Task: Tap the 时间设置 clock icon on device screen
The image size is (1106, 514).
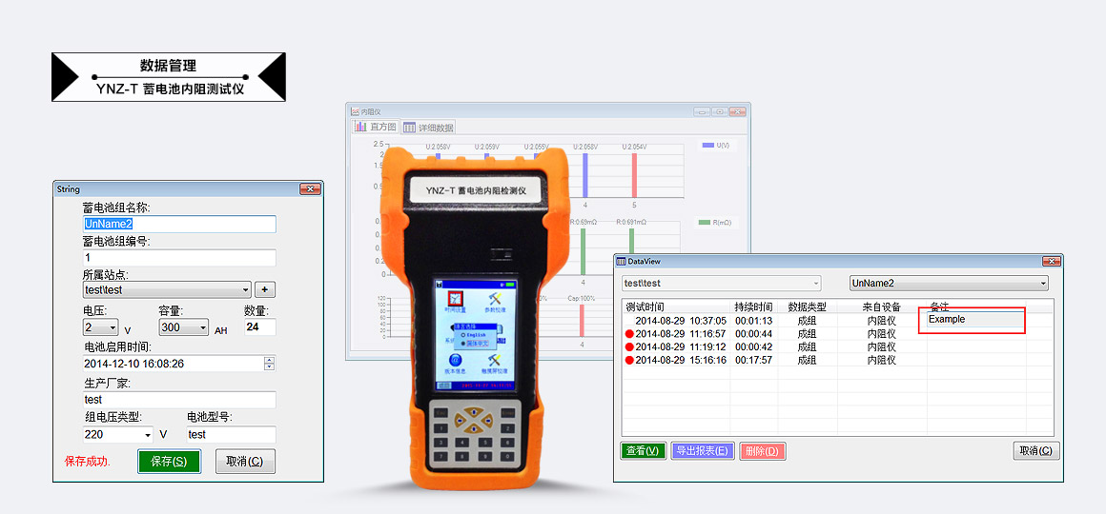Action: pos(455,297)
